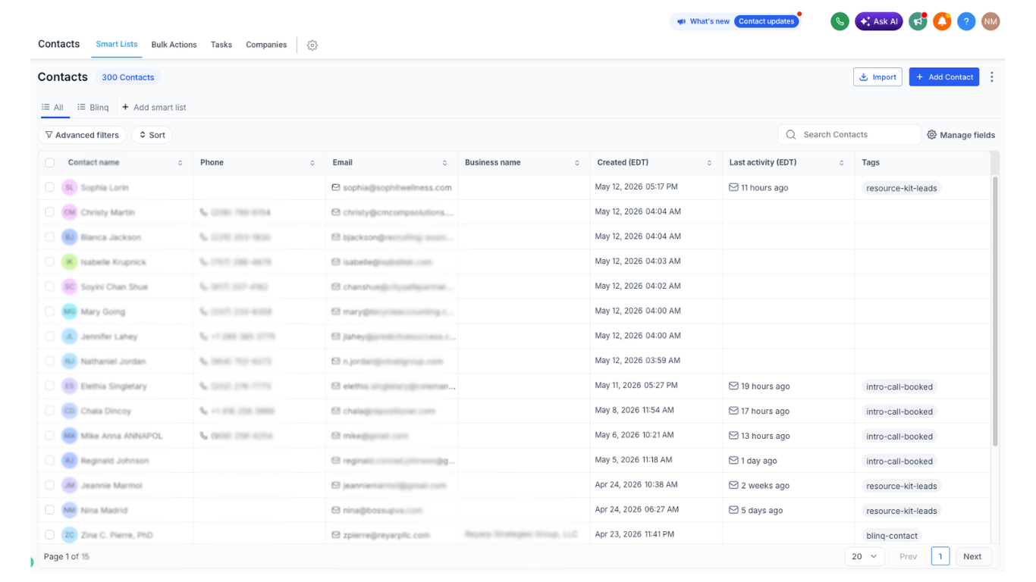Viewport: 1036px width, 582px height.
Task: Sort by Business name column arrows
Action: point(577,163)
